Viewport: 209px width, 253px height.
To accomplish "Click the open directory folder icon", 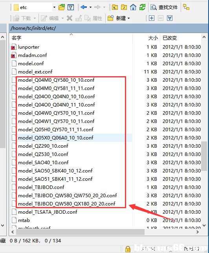I will 62,7.
